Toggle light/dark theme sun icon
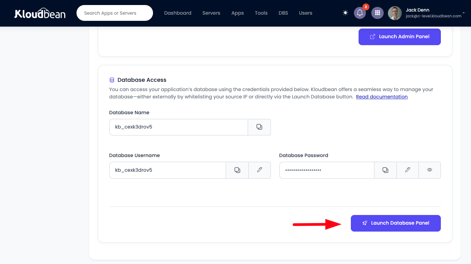471x264 pixels. pyautogui.click(x=345, y=13)
